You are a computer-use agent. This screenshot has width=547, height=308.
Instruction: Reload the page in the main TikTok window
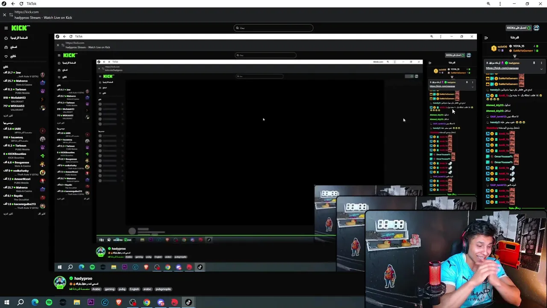(21, 4)
